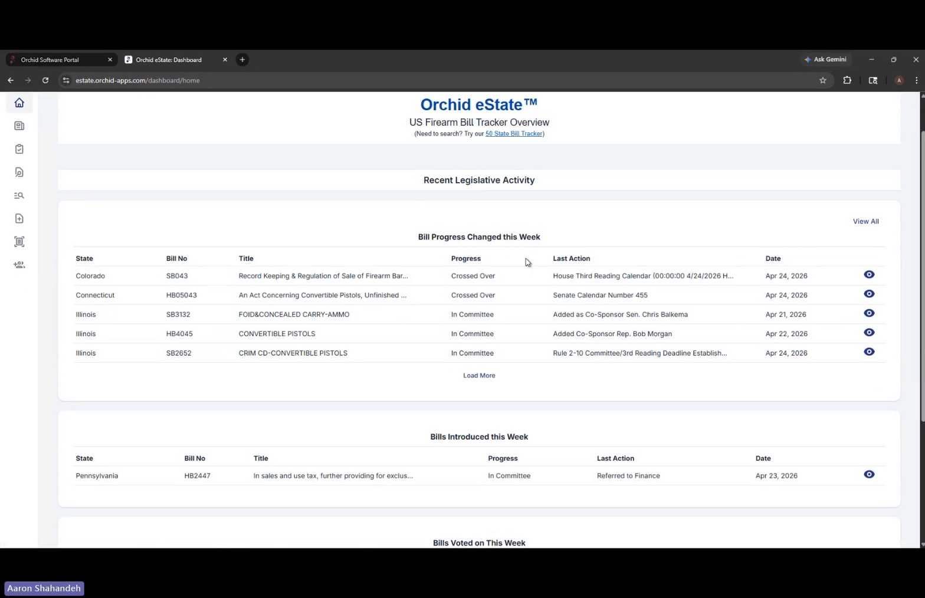Close the Orchid Software Portal tab
The image size is (925, 598).
pyautogui.click(x=110, y=60)
